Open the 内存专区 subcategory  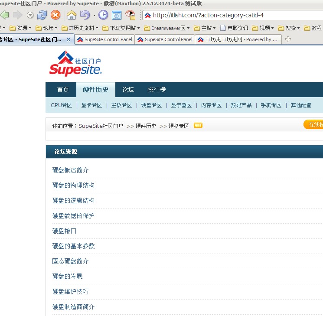[211, 105]
